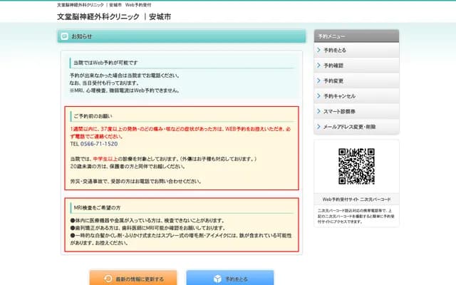Click the chevron arrow beside 予約キャンセル
This screenshot has width=456, height=285.
pyautogui.click(x=318, y=95)
